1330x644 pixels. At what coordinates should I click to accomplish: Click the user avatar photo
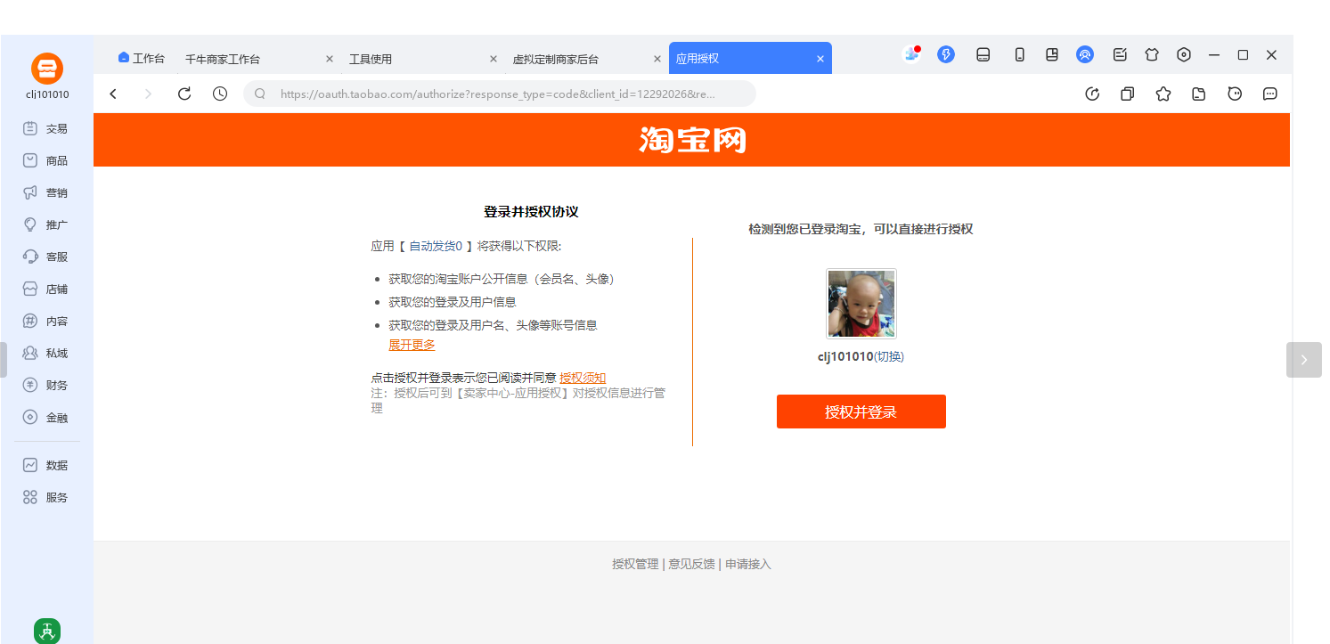861,304
